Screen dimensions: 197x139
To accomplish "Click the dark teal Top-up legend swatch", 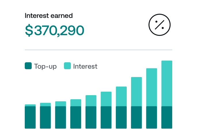I will tap(28, 66).
